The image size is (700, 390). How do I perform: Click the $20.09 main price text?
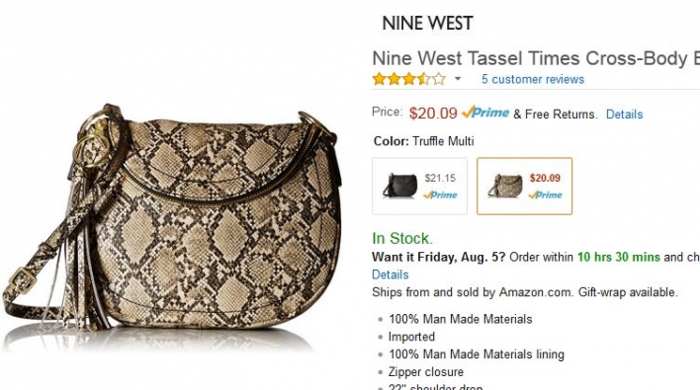[433, 114]
